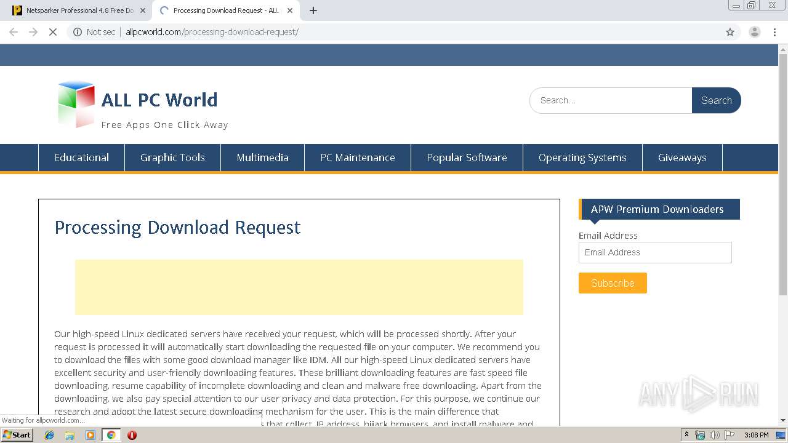Click the yellow advertisement banner
This screenshot has width=788, height=443.
(x=299, y=287)
